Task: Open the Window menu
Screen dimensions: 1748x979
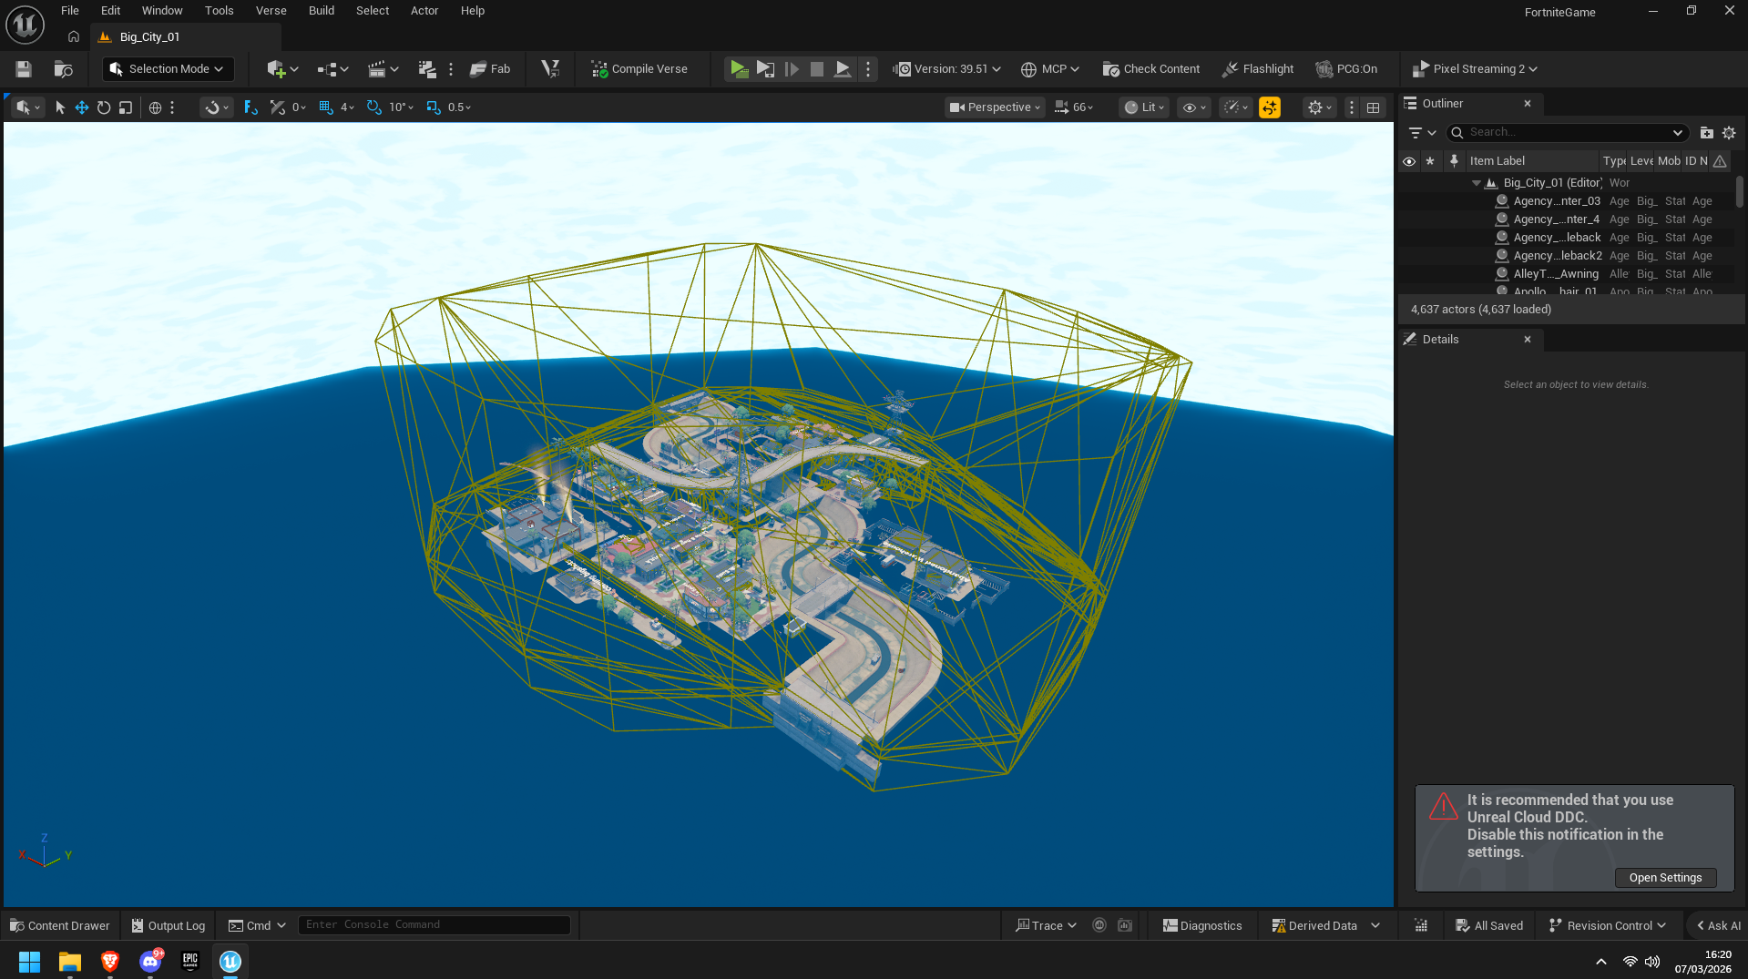Action: pyautogui.click(x=162, y=10)
